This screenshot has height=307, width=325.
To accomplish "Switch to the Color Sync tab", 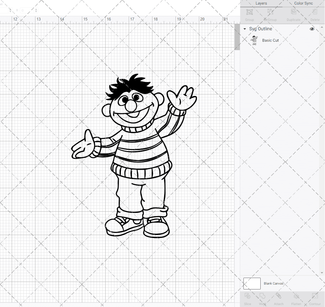I will pyautogui.click(x=303, y=3).
